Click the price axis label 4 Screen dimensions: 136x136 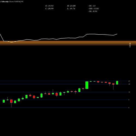click(129, 108)
